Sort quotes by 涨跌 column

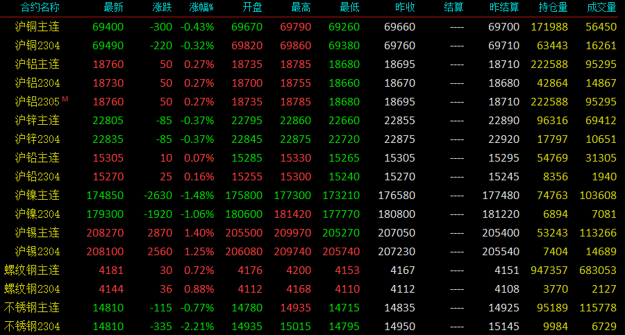coord(162,7)
